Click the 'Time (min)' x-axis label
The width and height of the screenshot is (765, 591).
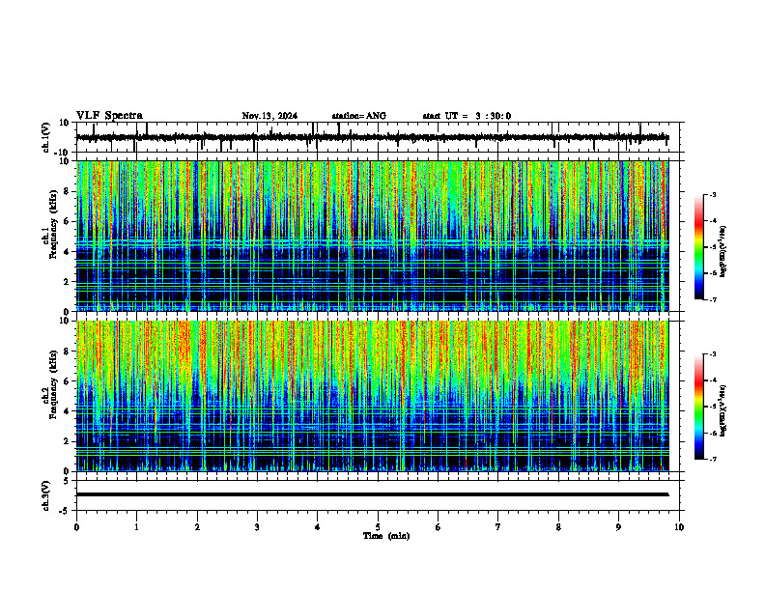point(386,536)
